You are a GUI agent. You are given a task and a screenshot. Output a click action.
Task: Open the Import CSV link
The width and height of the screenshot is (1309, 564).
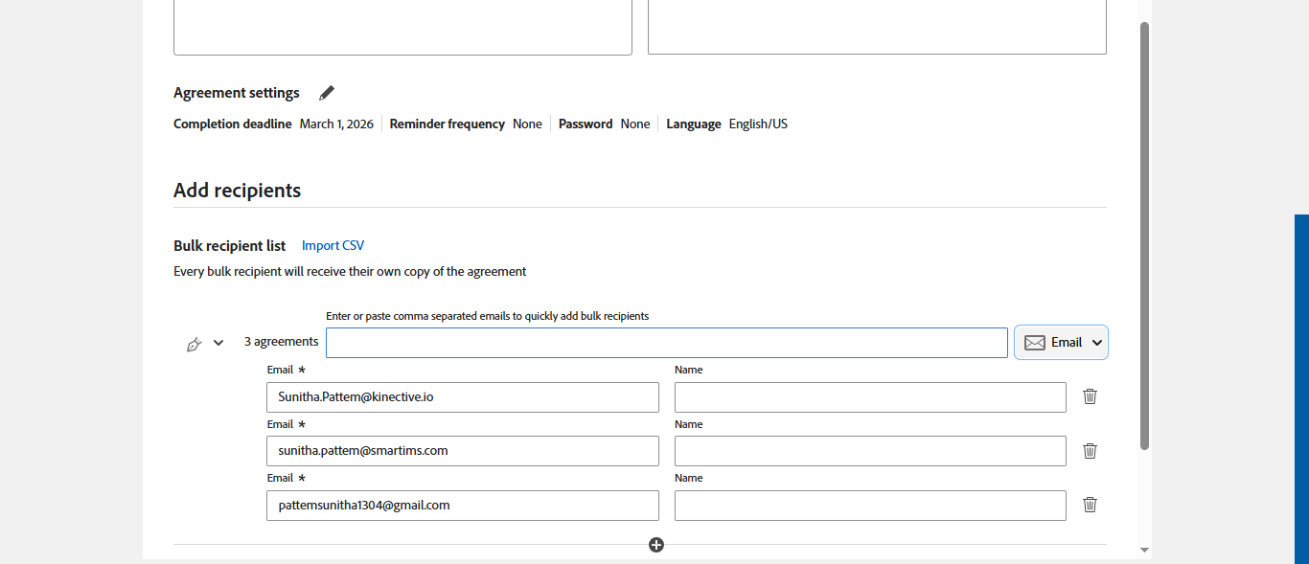click(x=333, y=245)
